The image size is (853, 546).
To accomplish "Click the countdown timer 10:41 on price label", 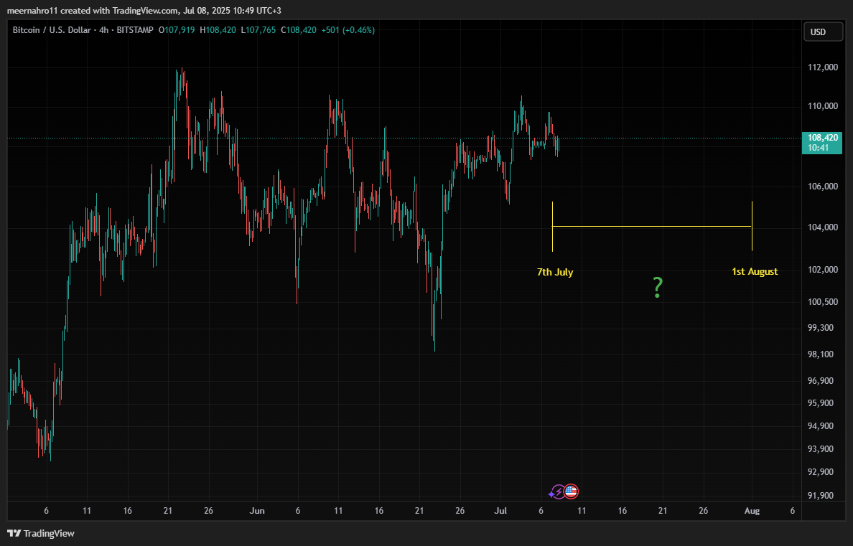I will click(x=819, y=147).
